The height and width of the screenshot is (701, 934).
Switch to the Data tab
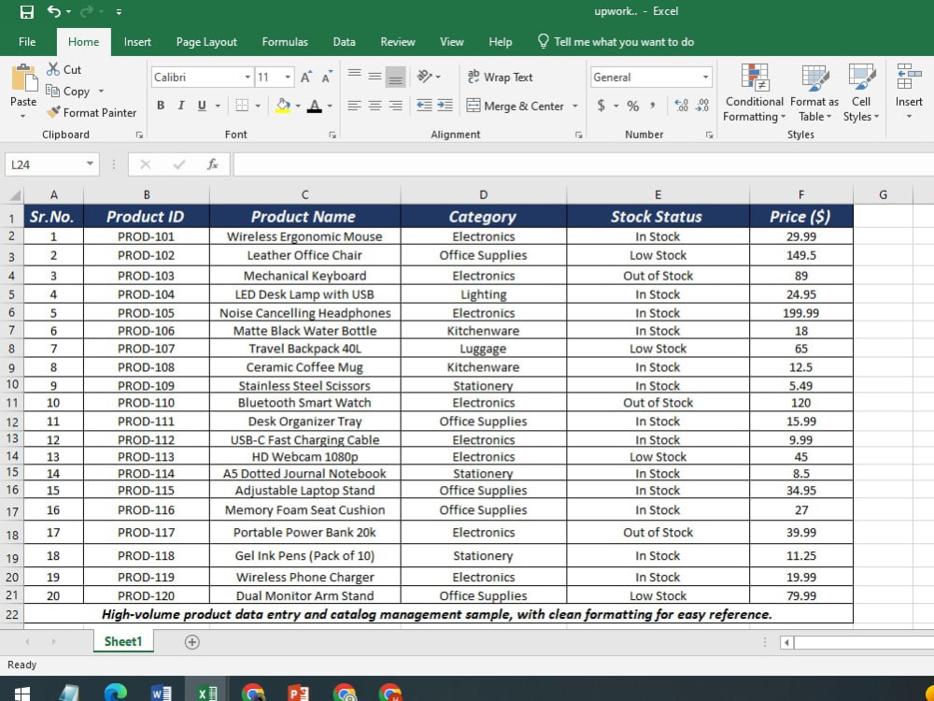coord(344,42)
